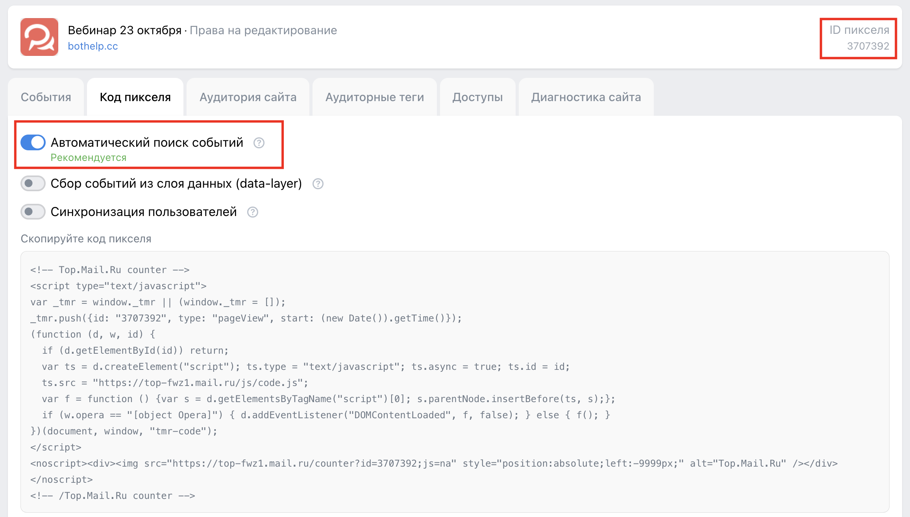This screenshot has width=910, height=517.
Task: Open the Доступы tab
Action: 477,97
